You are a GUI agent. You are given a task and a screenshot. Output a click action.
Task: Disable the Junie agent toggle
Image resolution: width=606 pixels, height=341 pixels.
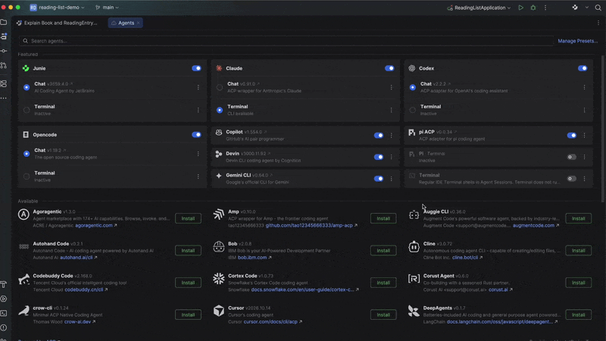(196, 68)
